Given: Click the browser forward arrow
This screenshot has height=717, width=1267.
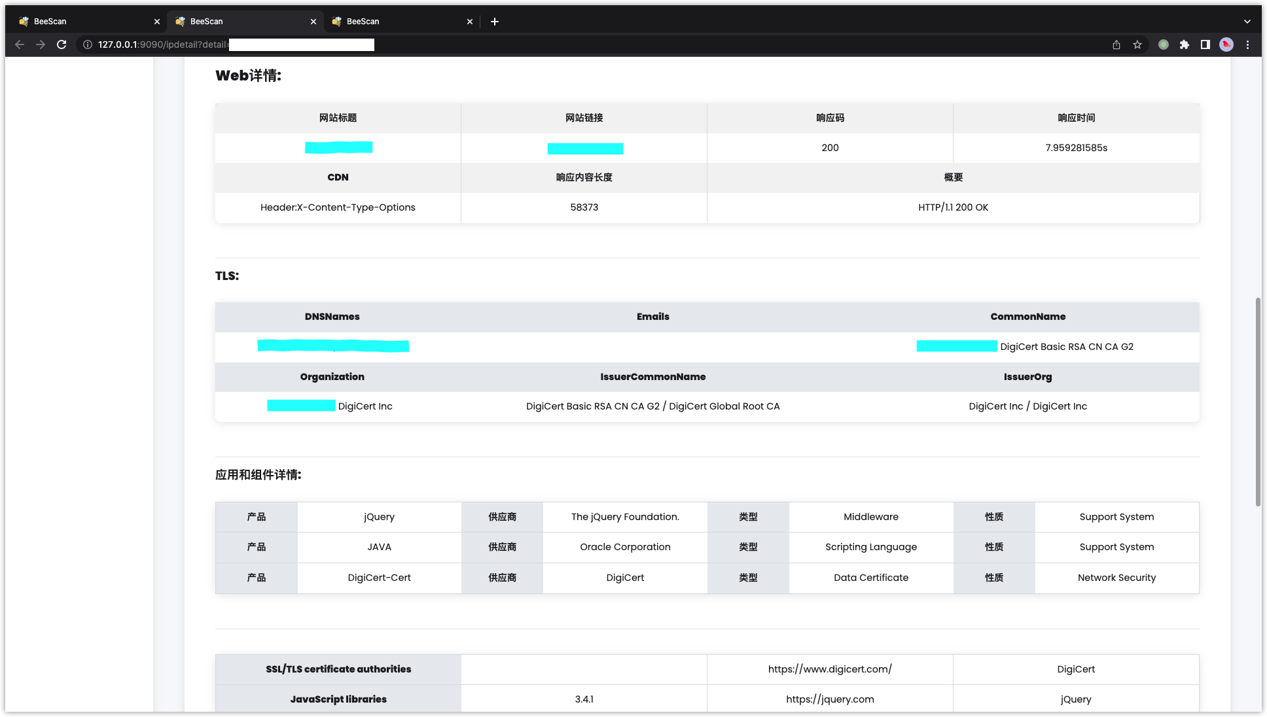Looking at the screenshot, I should (41, 44).
